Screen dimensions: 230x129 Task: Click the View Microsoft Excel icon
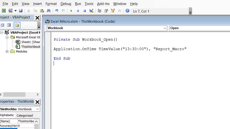click(4, 11)
